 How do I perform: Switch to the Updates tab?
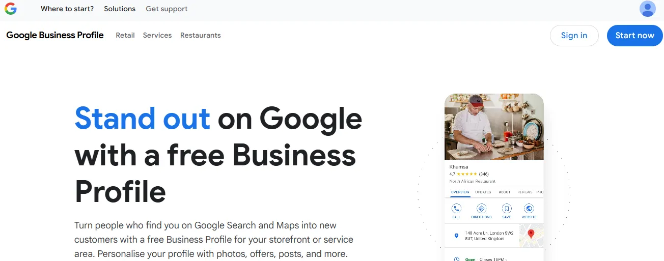pos(483,192)
